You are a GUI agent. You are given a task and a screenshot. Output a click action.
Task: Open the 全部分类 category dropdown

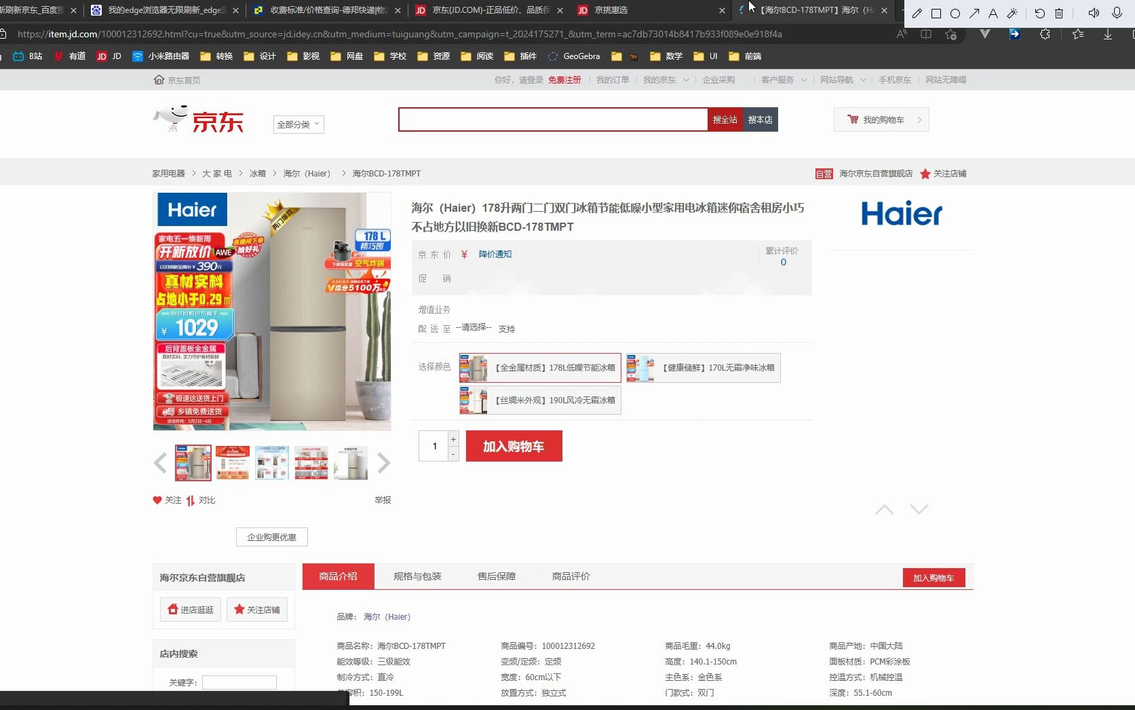click(x=298, y=124)
